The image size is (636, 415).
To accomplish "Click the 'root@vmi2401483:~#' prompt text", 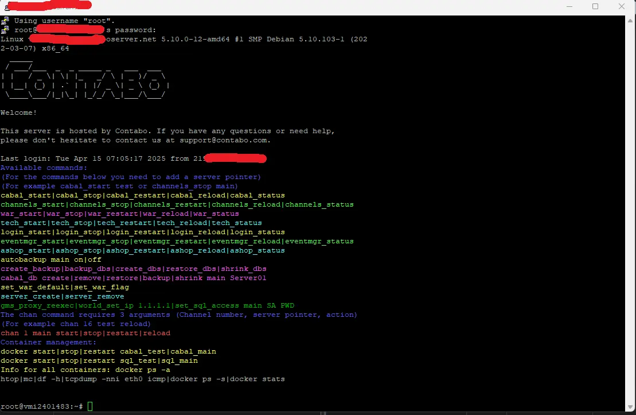I will point(42,406).
